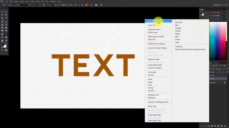This screenshot has width=229, height=128.
Task: Delete layer using trash icon
Action: click(225, 126)
